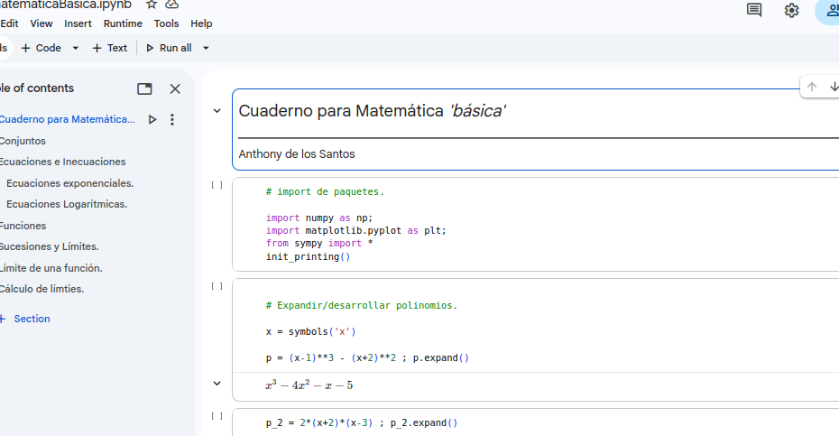Collapse the Cuaderno para Matemática heading section
This screenshot has width=839, height=436.
[x=217, y=111]
